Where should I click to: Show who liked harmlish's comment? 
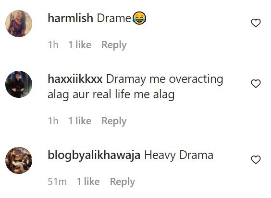click(x=80, y=45)
